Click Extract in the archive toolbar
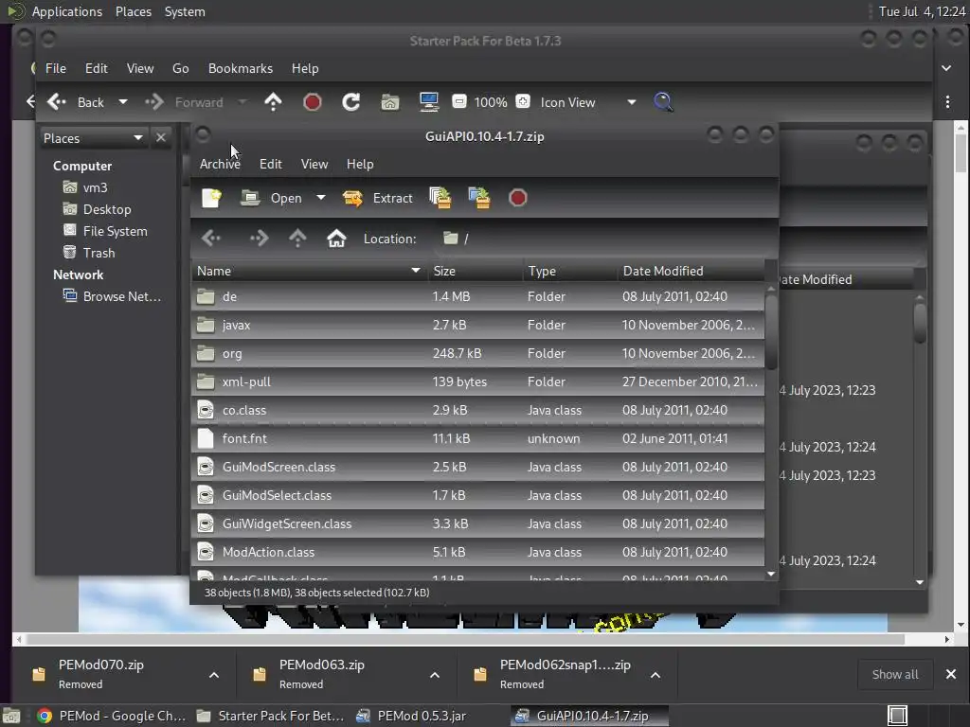The height and width of the screenshot is (727, 970). (378, 198)
